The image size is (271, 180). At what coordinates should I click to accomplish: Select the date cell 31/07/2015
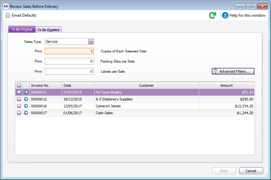click(78, 92)
